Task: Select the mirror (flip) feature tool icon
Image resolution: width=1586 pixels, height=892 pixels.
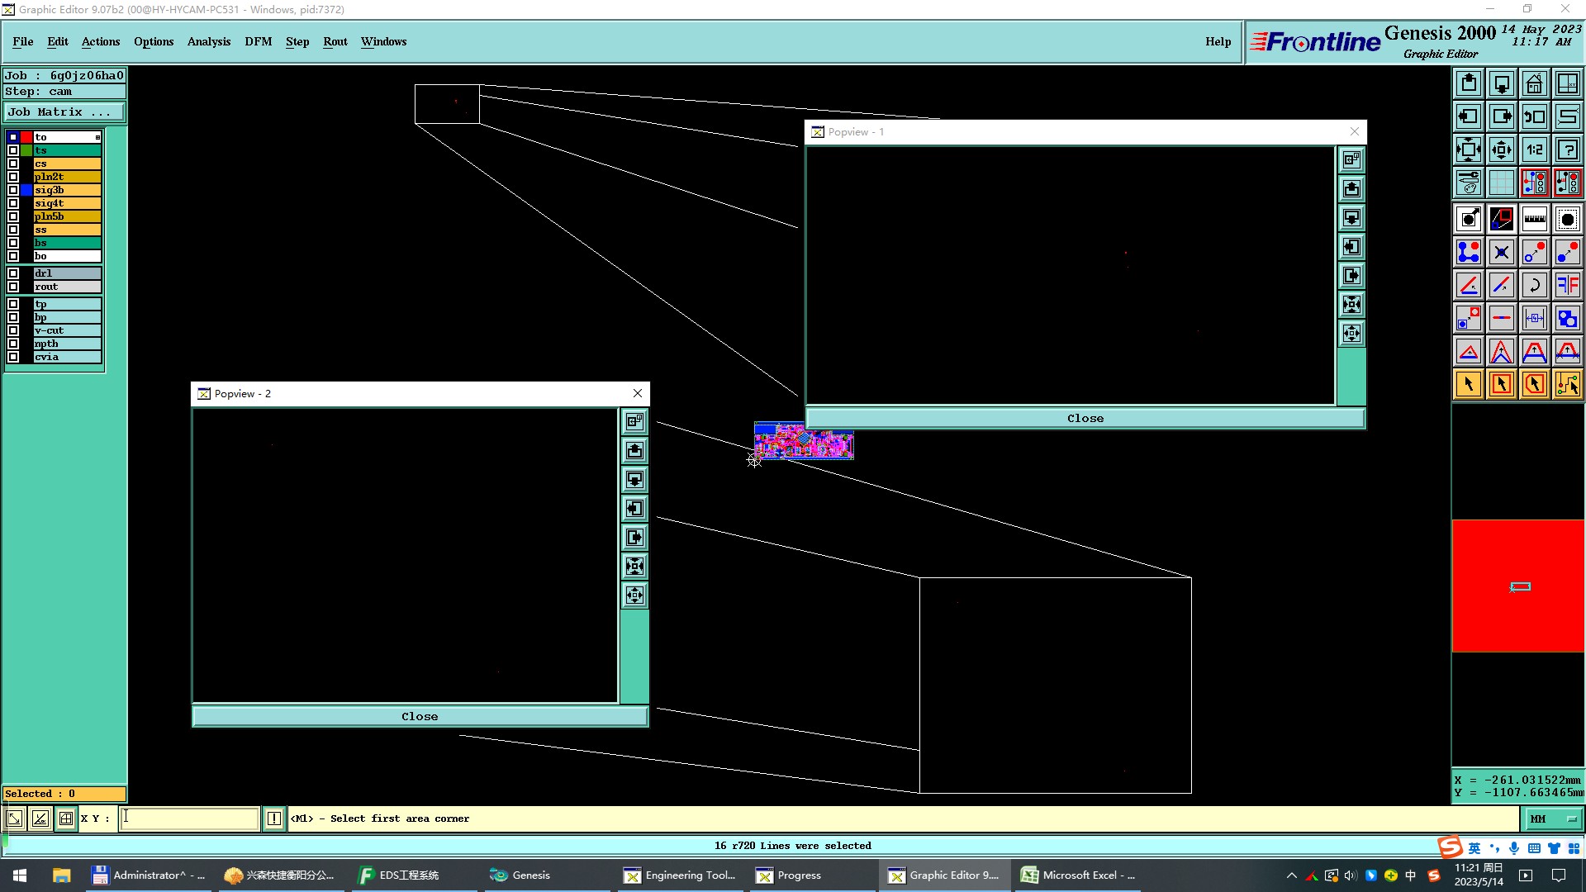Action: point(1567,285)
